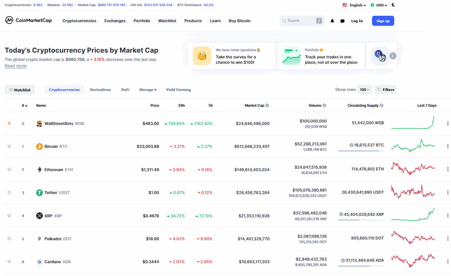Viewport: 451px width, 276px height.
Task: Open the Portfolio promo card
Action: (x=321, y=56)
